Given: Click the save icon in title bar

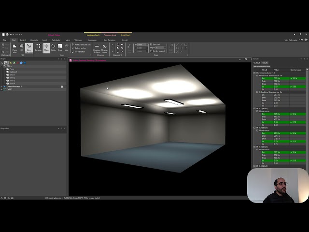Looking at the screenshot, I should point(3,34).
